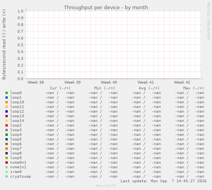Click the orange loop10 legend color swatch
The width and height of the screenshot is (212, 190).
point(7,102)
